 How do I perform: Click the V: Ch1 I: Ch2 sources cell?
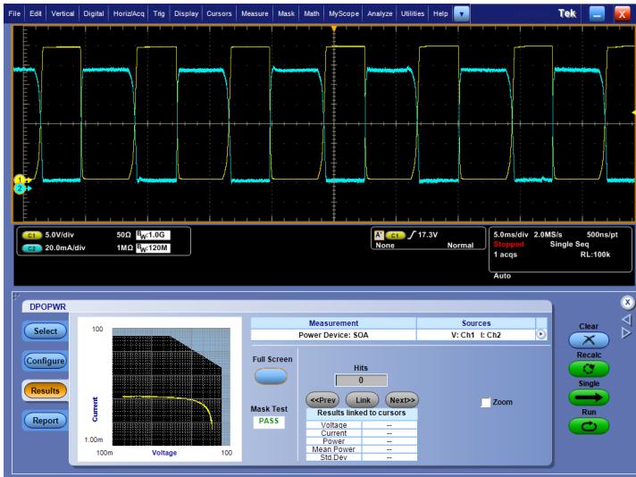(476, 335)
